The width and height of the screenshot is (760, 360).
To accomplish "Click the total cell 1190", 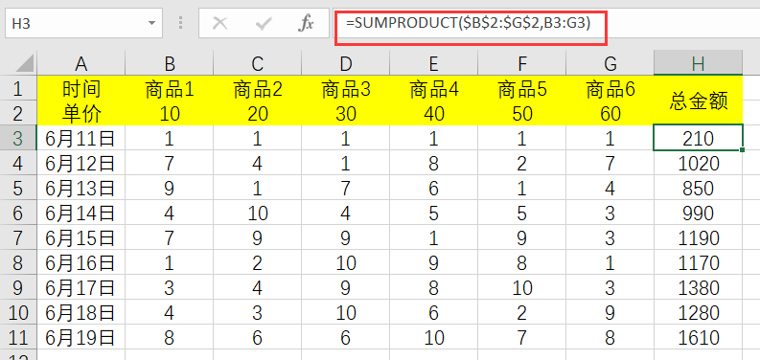I will tap(698, 237).
